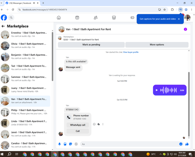Viewport: 195px width, 157px height.
Task: Open browser extensions puzzle icon
Action: (172, 9)
